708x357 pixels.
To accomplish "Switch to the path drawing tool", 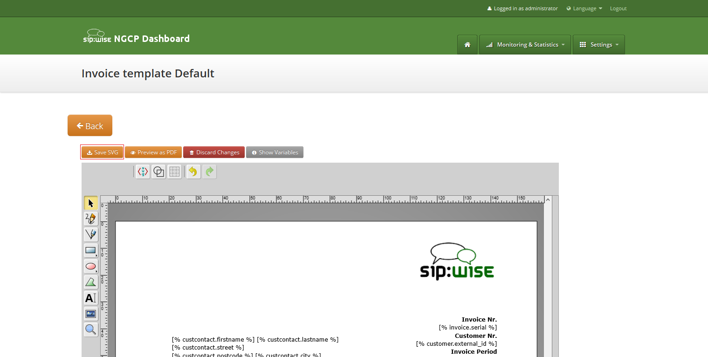I will pos(90,234).
